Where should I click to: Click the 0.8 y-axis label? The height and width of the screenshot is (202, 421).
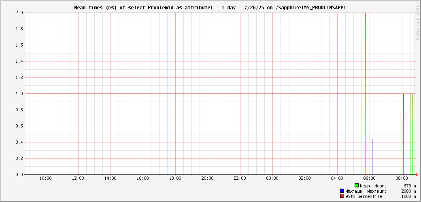click(19, 110)
